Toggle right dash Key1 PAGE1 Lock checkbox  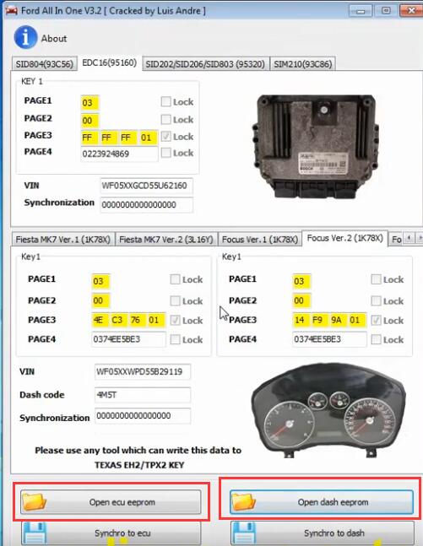[376, 279]
